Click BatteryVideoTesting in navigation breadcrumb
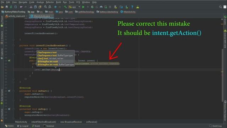 click(13, 12)
